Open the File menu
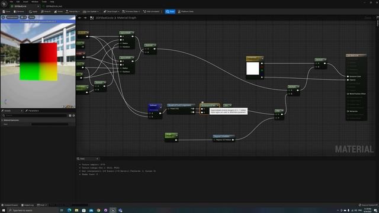This screenshot has width=379, height=213. click(x=11, y=2)
